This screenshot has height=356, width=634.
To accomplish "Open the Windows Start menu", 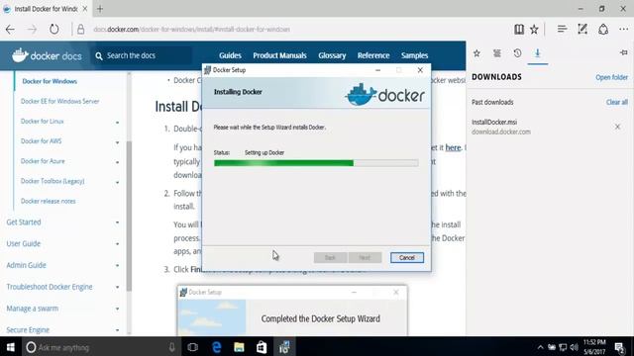I will 11,347.
